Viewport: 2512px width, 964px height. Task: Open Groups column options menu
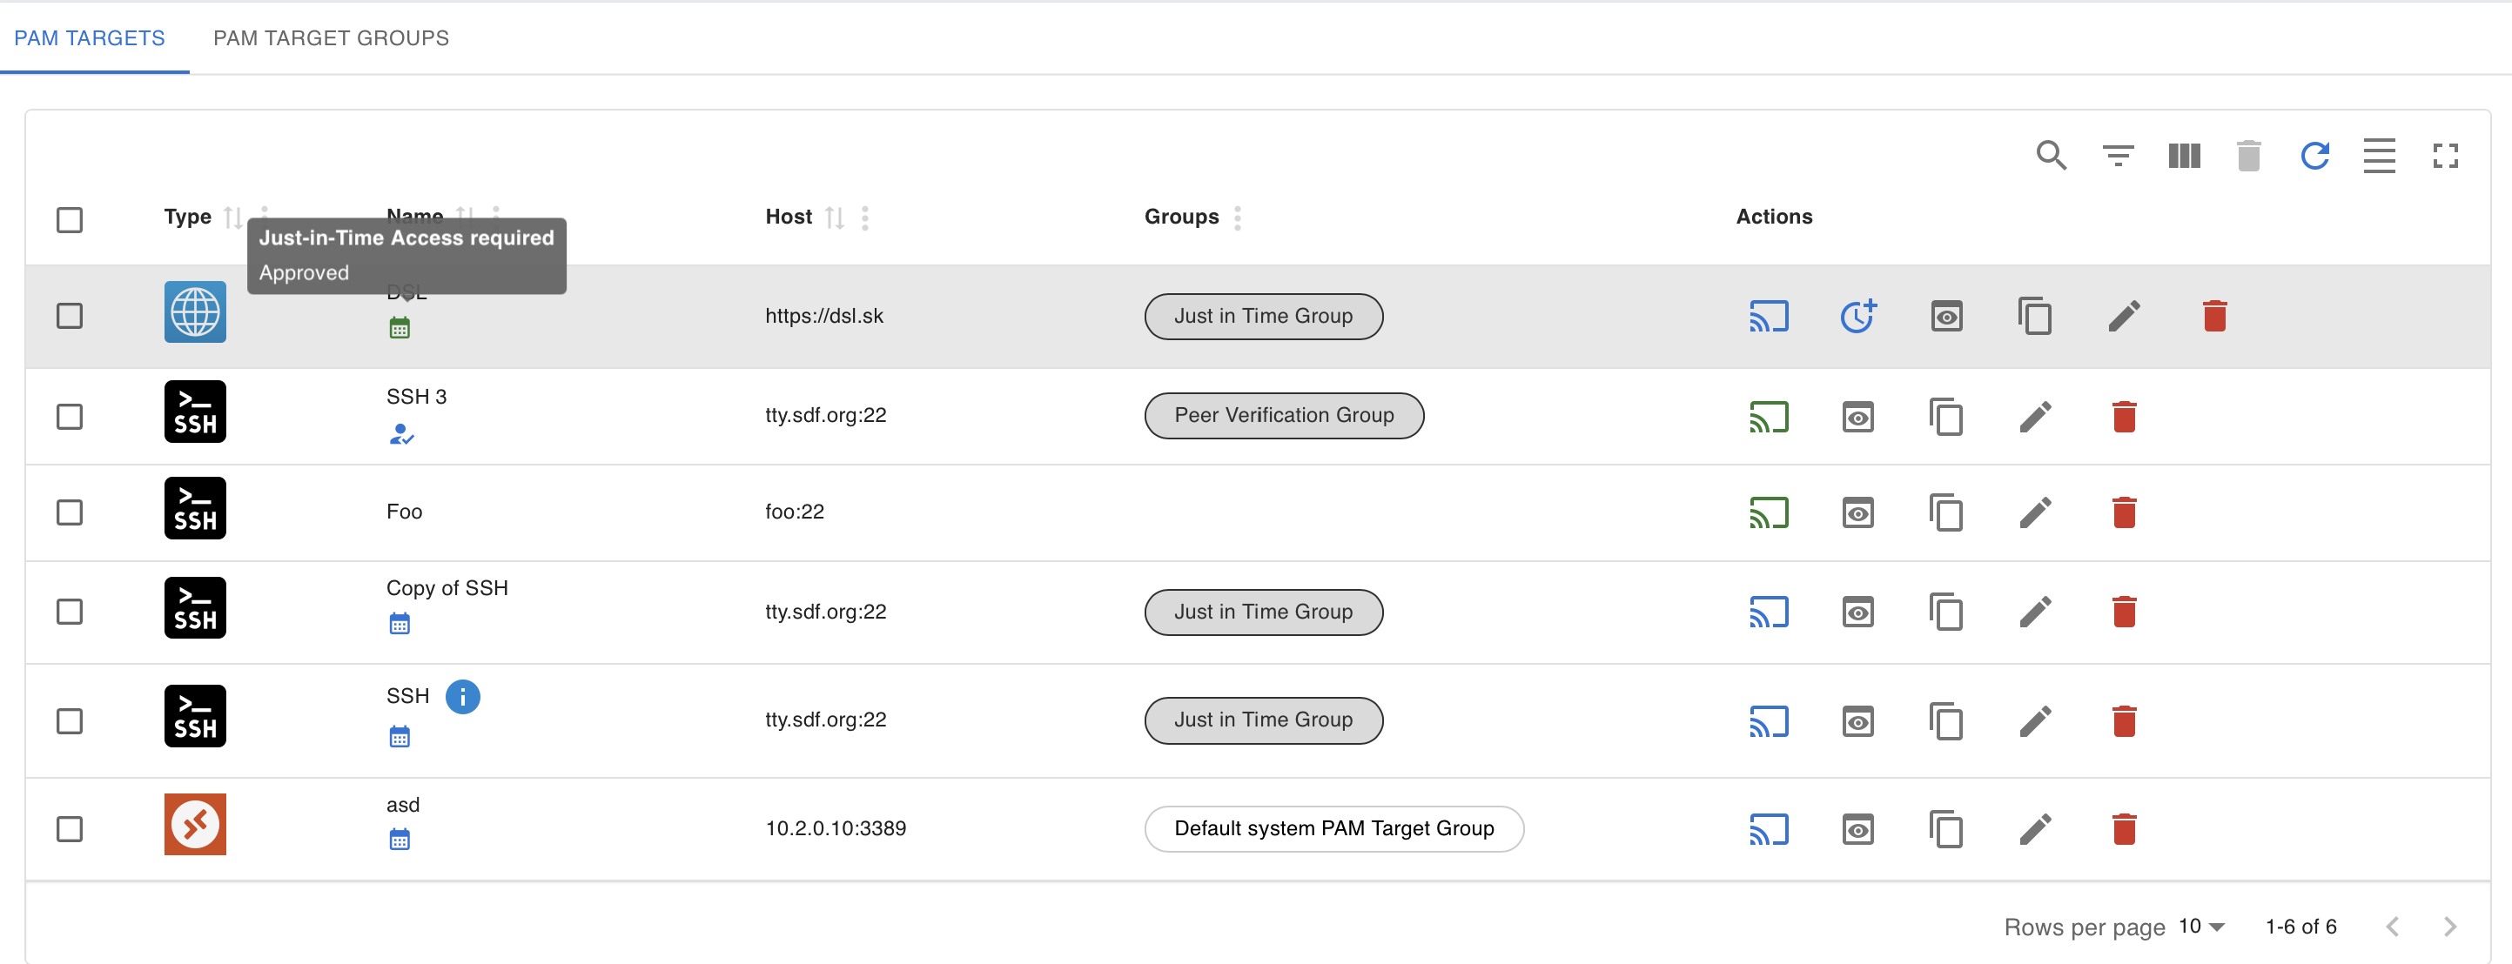1238,218
